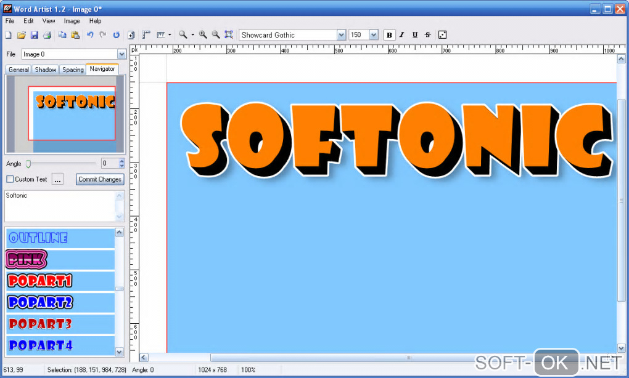Click the dice randomize style icon
Screen dimensions: 629x378
[443, 35]
